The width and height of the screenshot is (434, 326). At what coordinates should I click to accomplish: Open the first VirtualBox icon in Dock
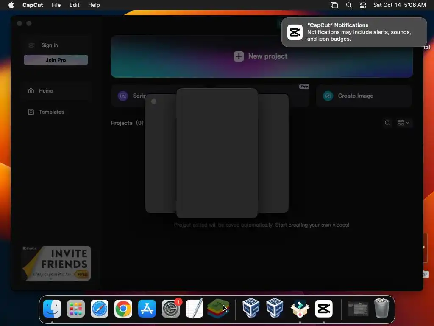click(x=251, y=308)
